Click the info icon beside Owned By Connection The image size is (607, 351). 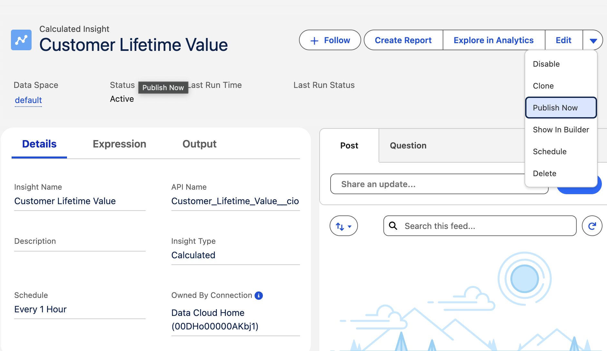259,295
